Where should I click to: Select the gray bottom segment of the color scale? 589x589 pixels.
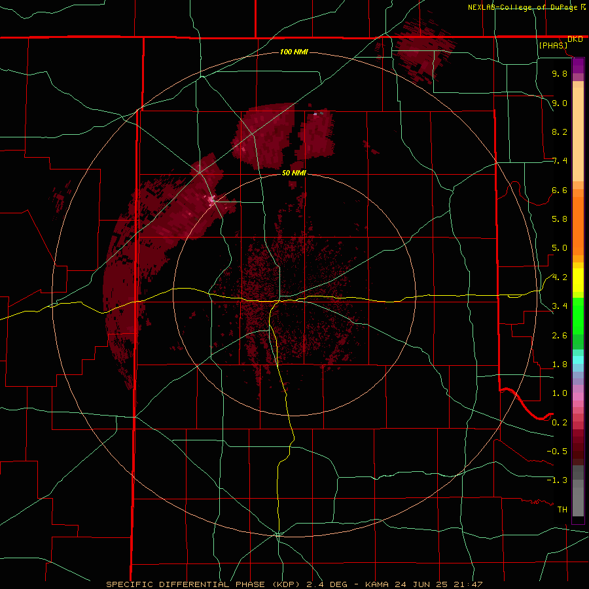coord(578,502)
